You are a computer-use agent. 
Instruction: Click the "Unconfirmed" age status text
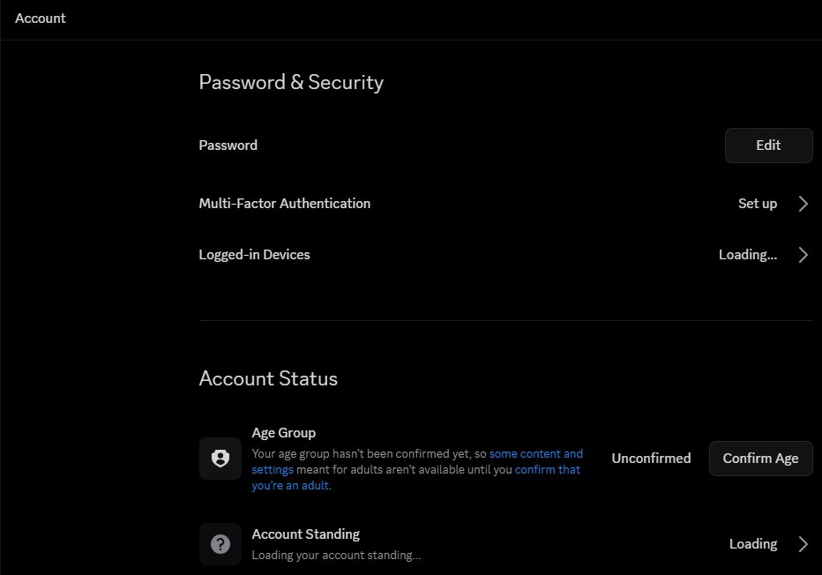pos(651,459)
